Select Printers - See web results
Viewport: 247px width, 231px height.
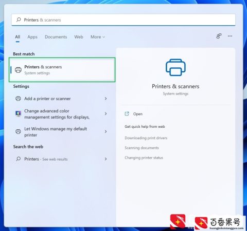pyautogui.click(x=61, y=159)
